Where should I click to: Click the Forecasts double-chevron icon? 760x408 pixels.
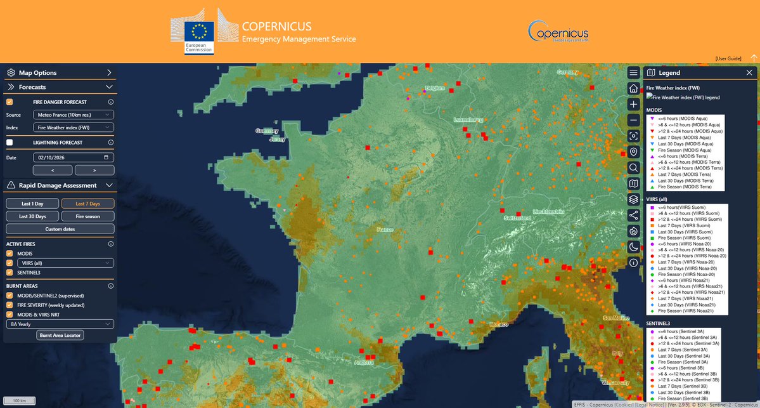pos(11,87)
